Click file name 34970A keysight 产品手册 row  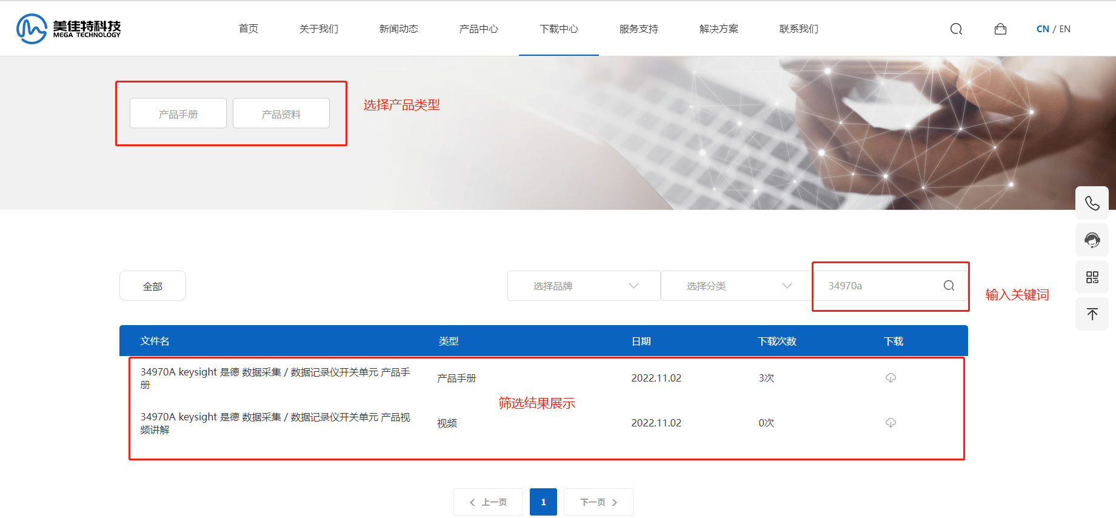[275, 378]
